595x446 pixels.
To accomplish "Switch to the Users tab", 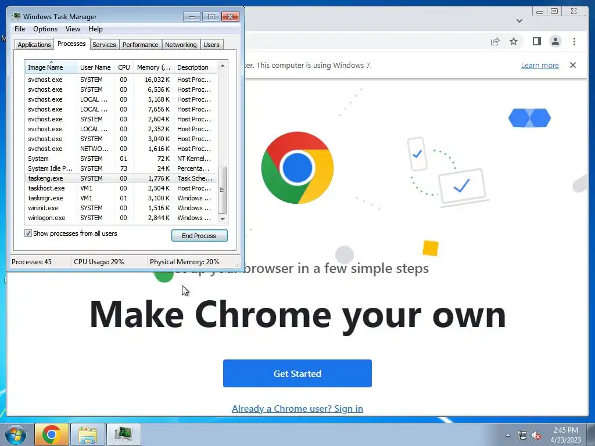I will [x=211, y=45].
